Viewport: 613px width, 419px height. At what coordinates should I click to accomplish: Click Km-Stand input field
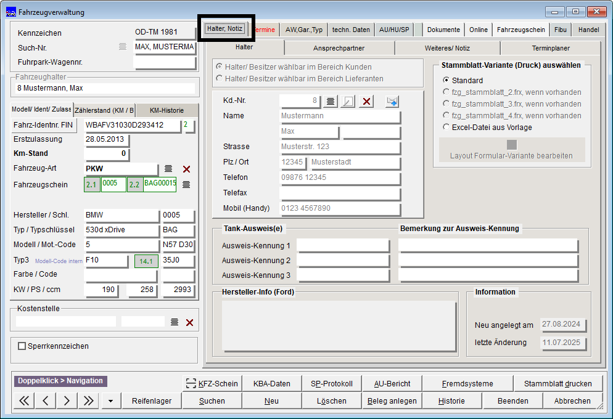107,153
